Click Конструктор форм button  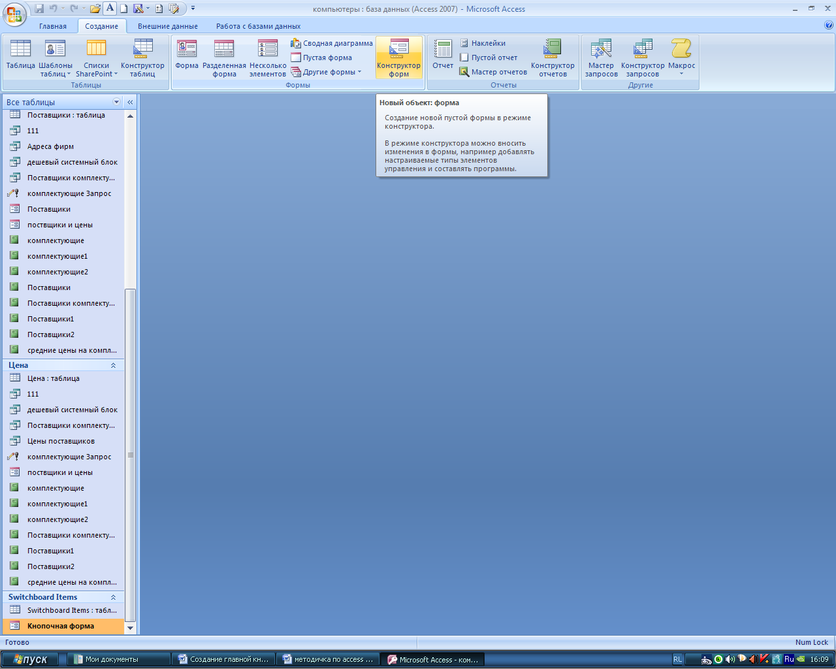[x=398, y=58]
